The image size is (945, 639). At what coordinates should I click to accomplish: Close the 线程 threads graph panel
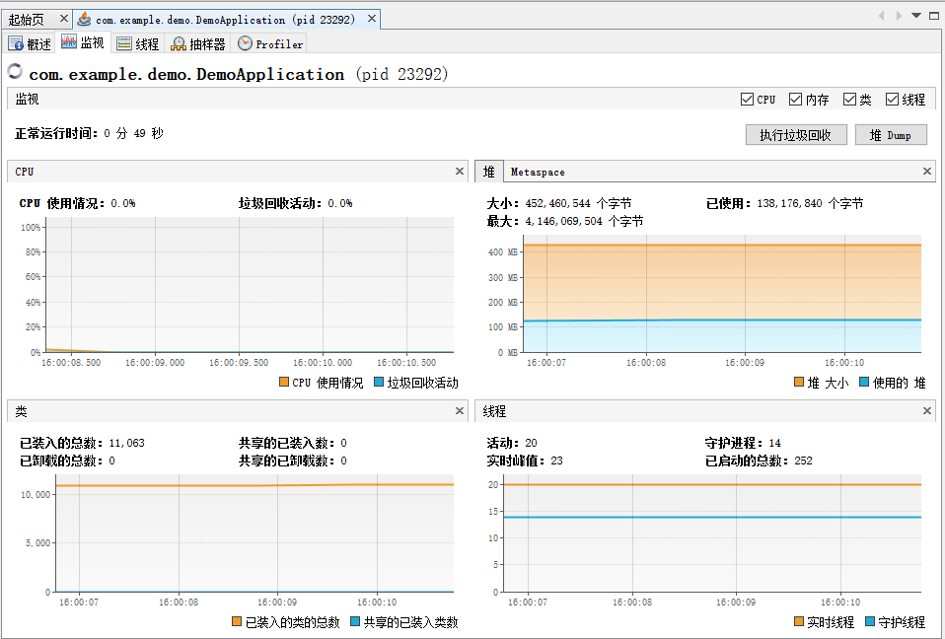pyautogui.click(x=927, y=411)
